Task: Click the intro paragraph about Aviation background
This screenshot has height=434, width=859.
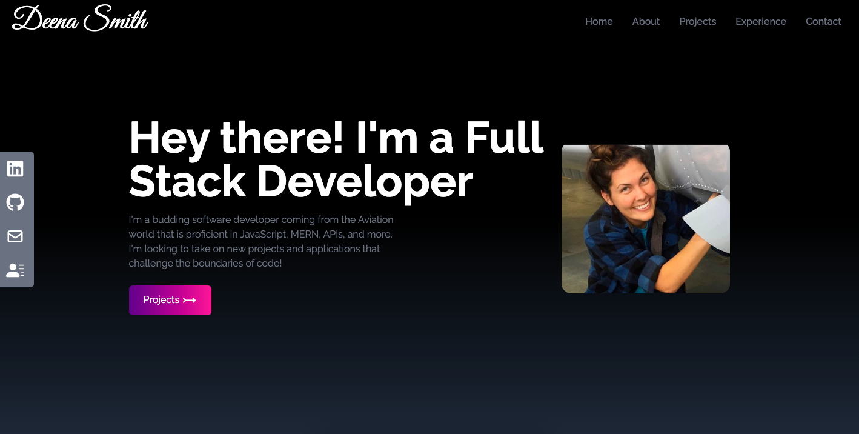Action: tap(260, 241)
